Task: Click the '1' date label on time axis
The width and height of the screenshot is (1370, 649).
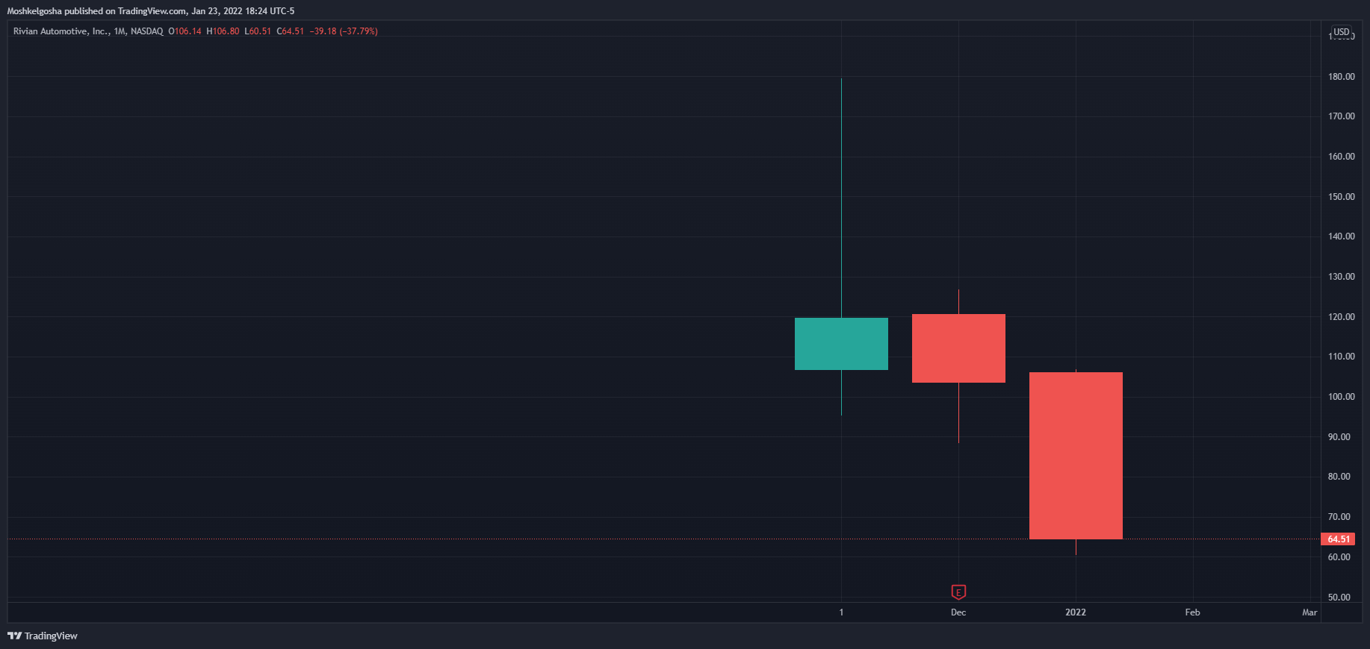Action: coord(841,612)
